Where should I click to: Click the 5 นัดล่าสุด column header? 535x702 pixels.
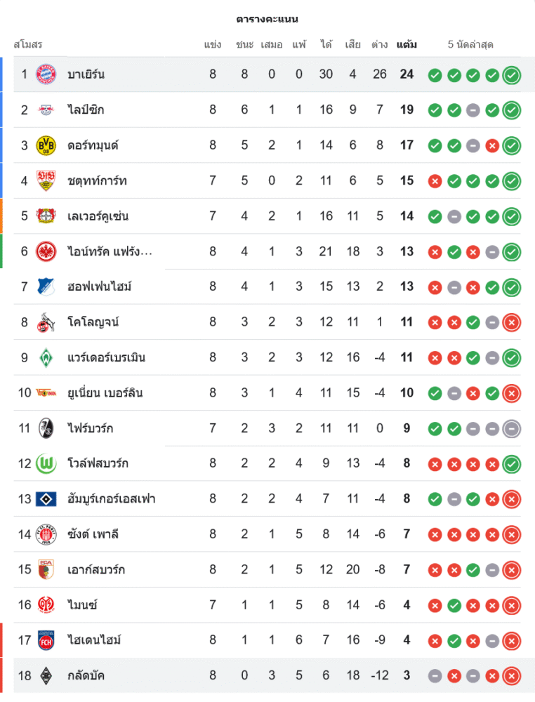[470, 45]
